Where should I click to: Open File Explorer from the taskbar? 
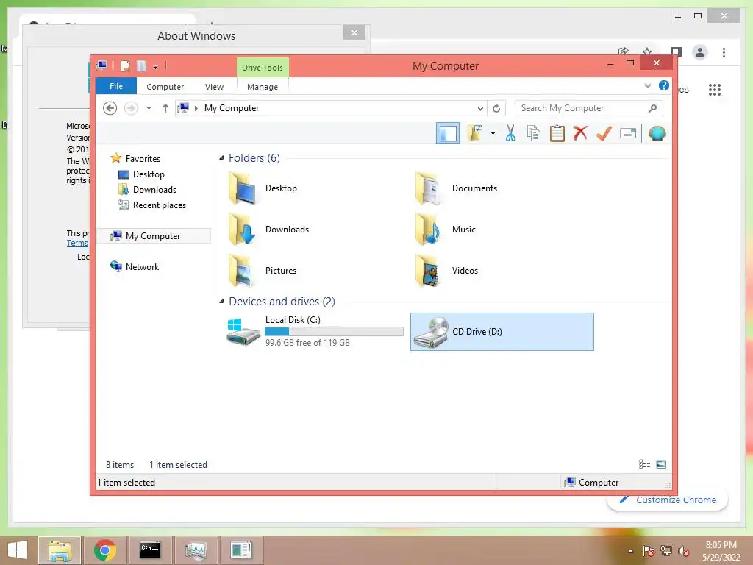pos(59,550)
